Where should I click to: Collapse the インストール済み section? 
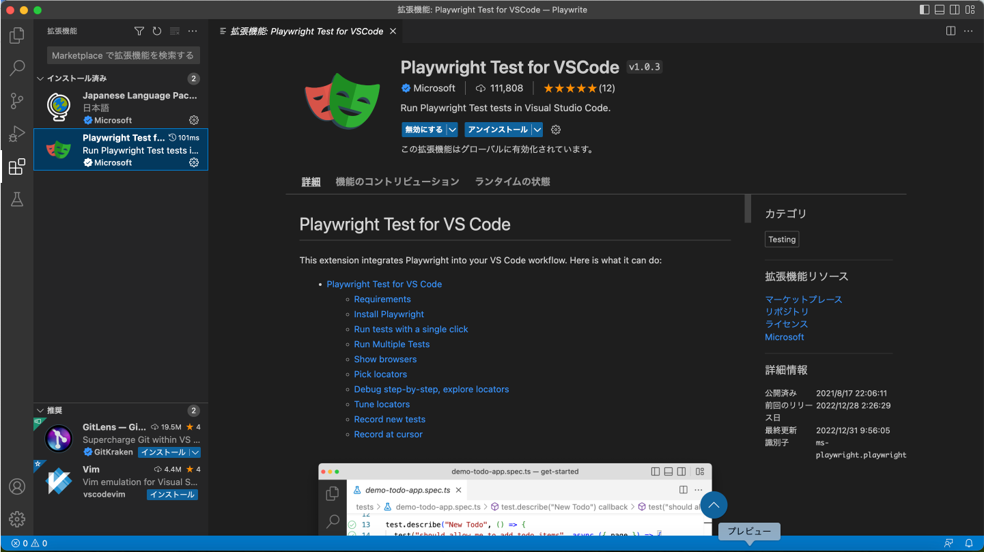[41, 78]
